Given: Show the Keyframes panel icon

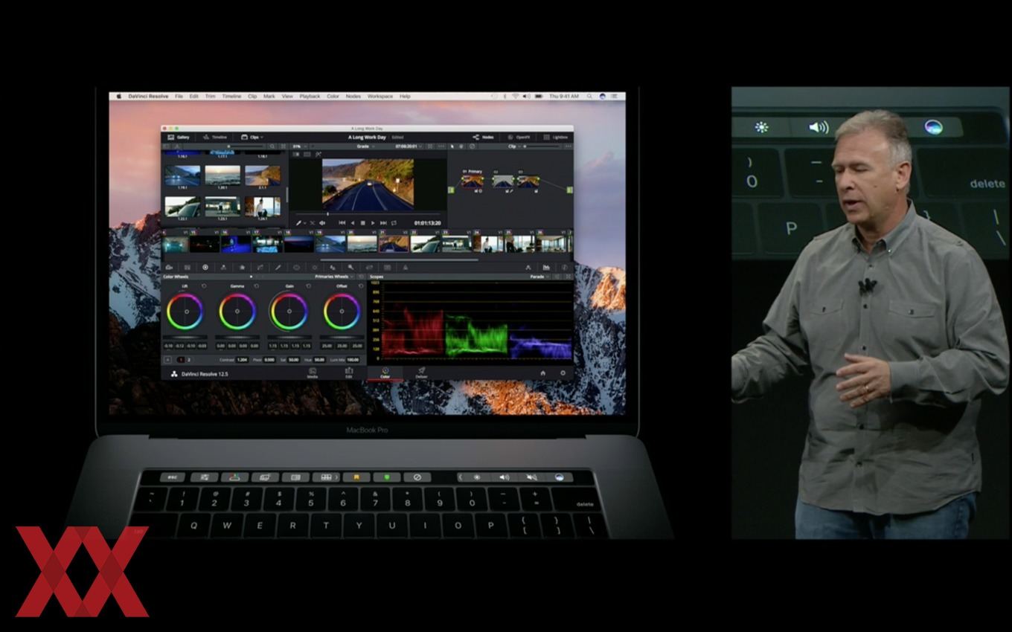Looking at the screenshot, I should point(528,267).
